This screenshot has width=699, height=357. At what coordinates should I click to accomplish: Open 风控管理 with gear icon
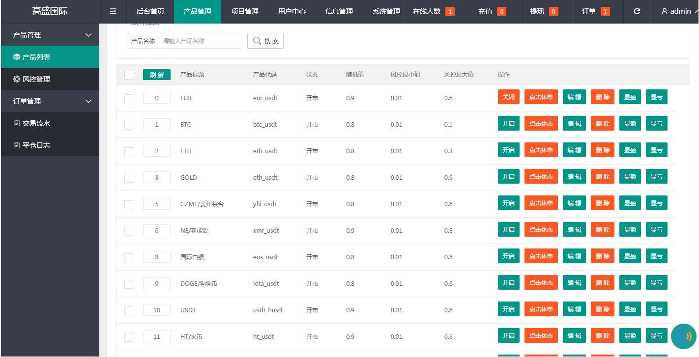click(50, 79)
